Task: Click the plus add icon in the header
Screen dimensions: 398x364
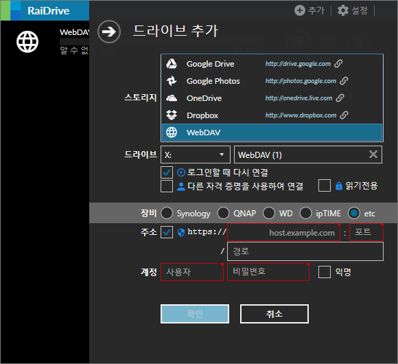Action: [x=299, y=10]
